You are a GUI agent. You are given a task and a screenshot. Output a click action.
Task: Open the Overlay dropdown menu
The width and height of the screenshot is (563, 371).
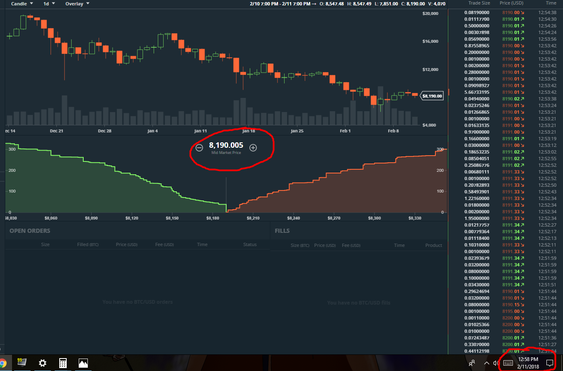pos(77,4)
